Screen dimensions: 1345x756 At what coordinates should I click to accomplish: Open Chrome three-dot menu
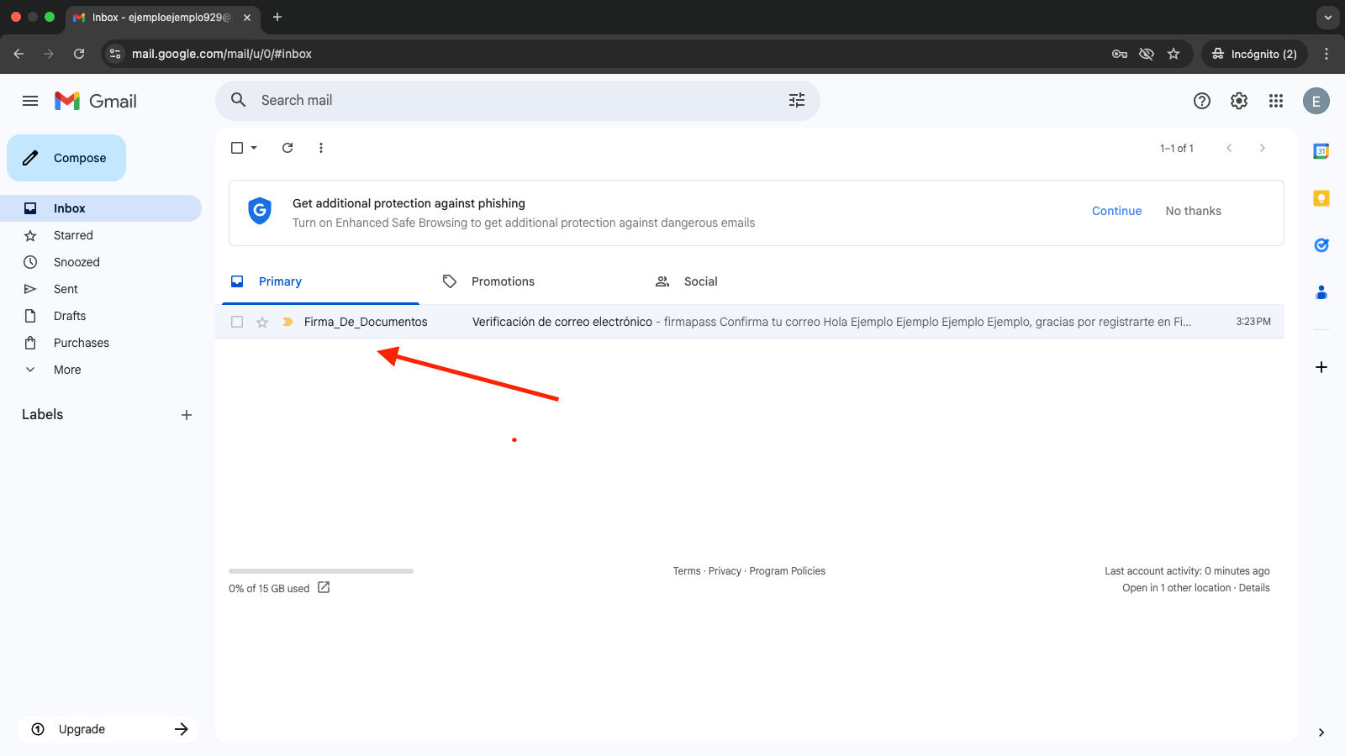[x=1327, y=54]
